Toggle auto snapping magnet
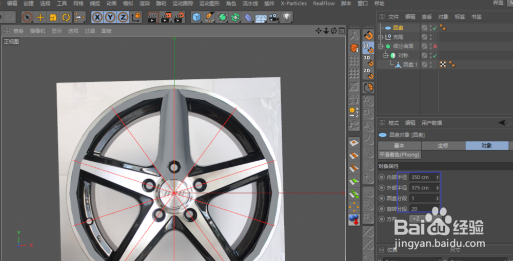This screenshot has width=513, height=261. point(368,48)
